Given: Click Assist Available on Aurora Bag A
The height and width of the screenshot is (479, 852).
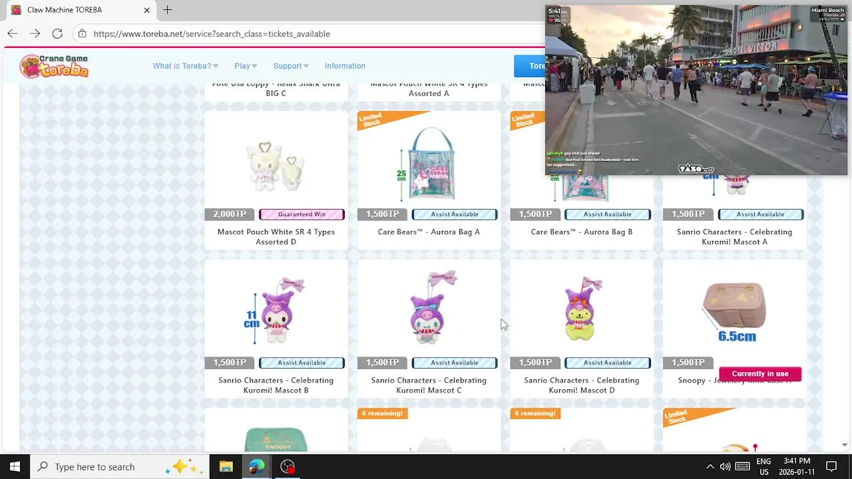Looking at the screenshot, I should click(x=455, y=214).
